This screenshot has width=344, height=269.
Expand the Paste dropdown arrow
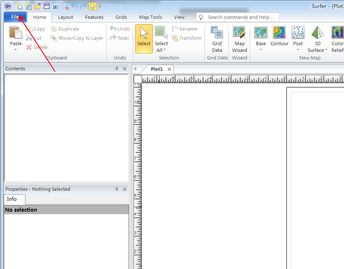coord(16,50)
